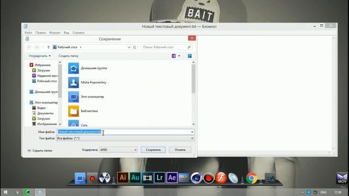Click the mouse-shaped dock icon
349x196 pixels.
(233, 178)
